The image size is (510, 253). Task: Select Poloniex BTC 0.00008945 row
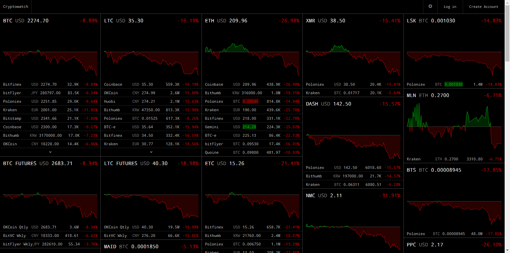click(x=454, y=234)
